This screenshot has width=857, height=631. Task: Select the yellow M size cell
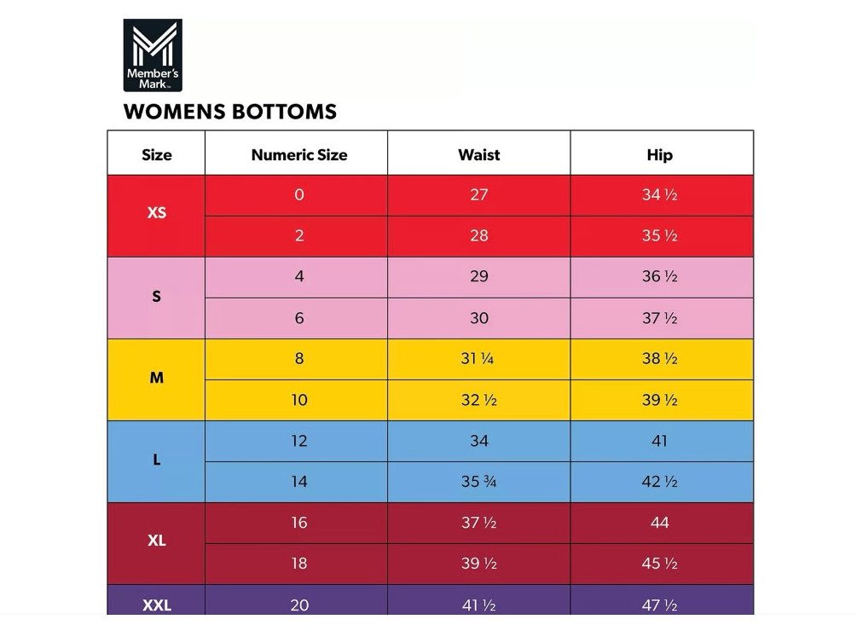(156, 378)
